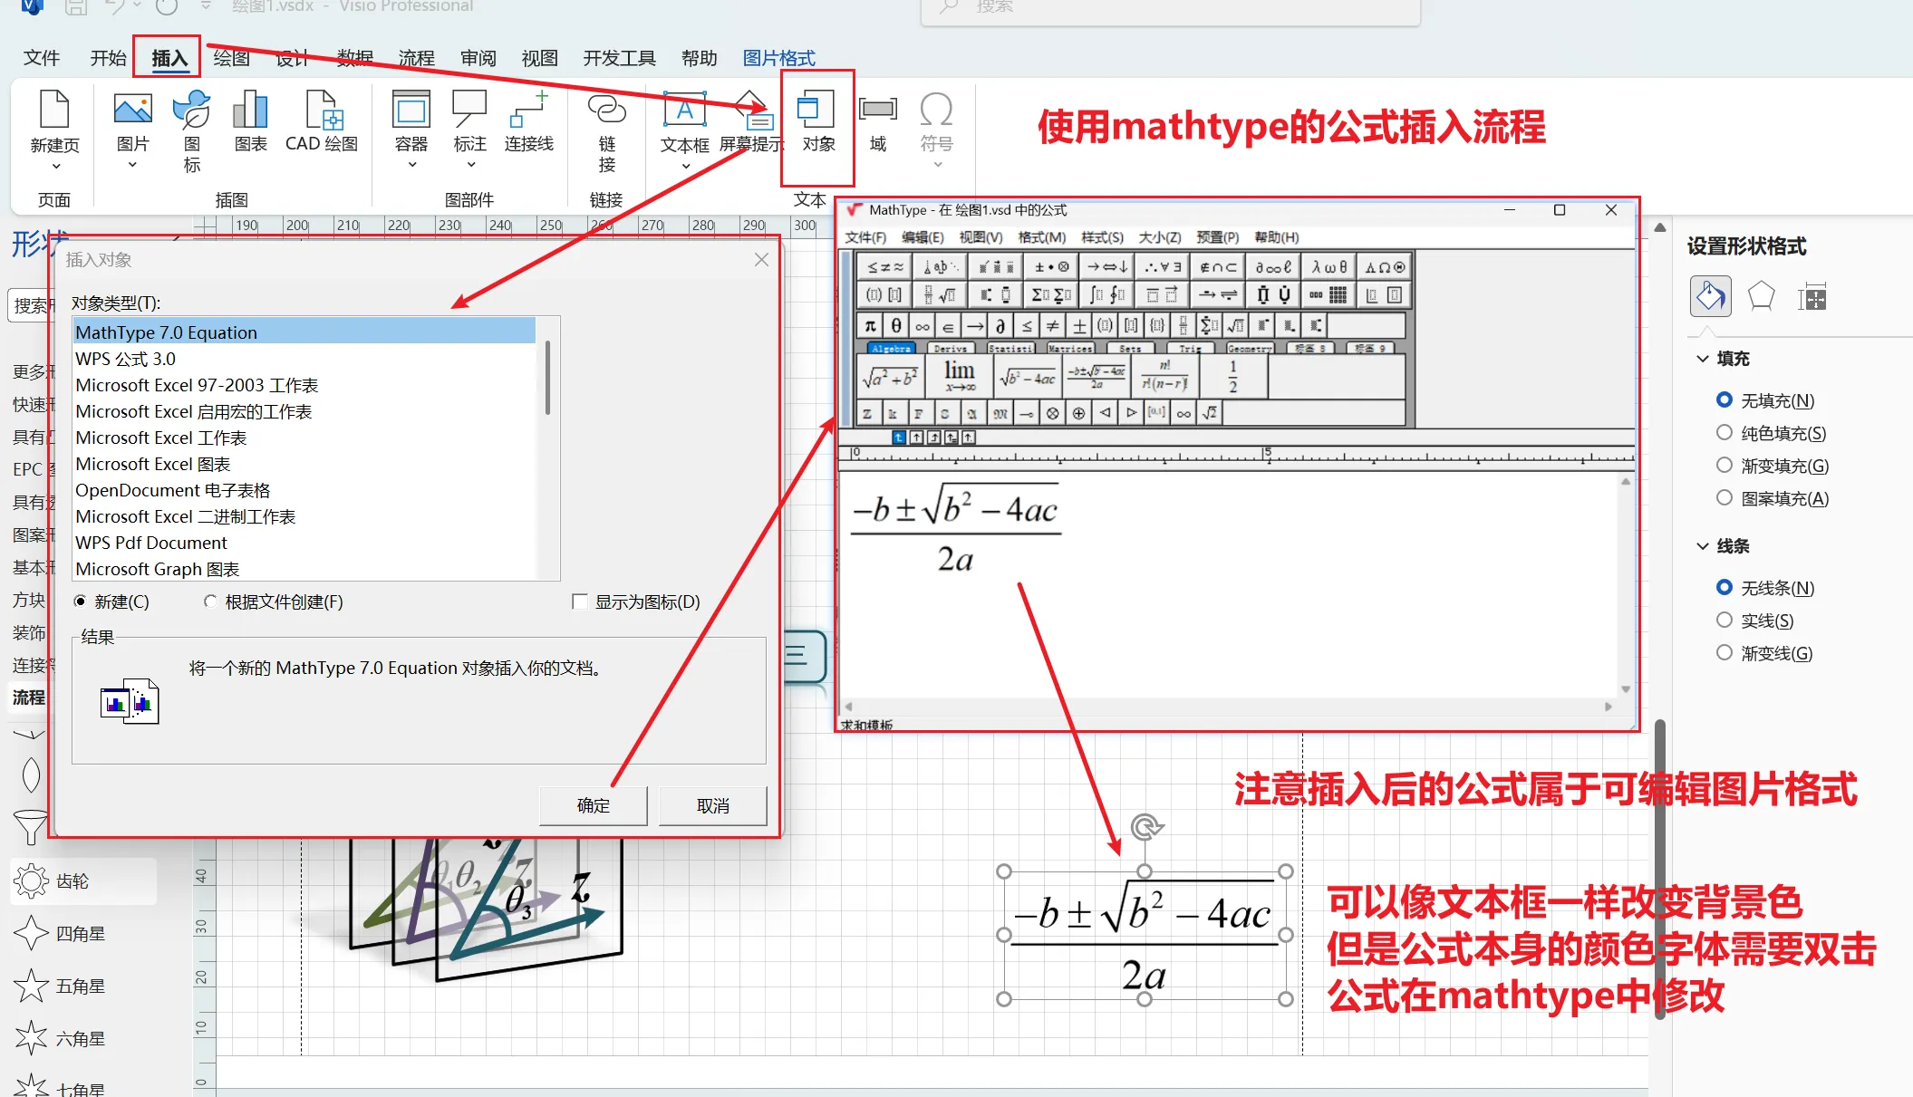
Task: Open the 文件 ribbon tab
Action: click(42, 58)
